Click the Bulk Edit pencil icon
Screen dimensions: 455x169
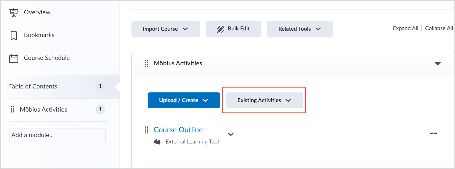click(x=220, y=29)
